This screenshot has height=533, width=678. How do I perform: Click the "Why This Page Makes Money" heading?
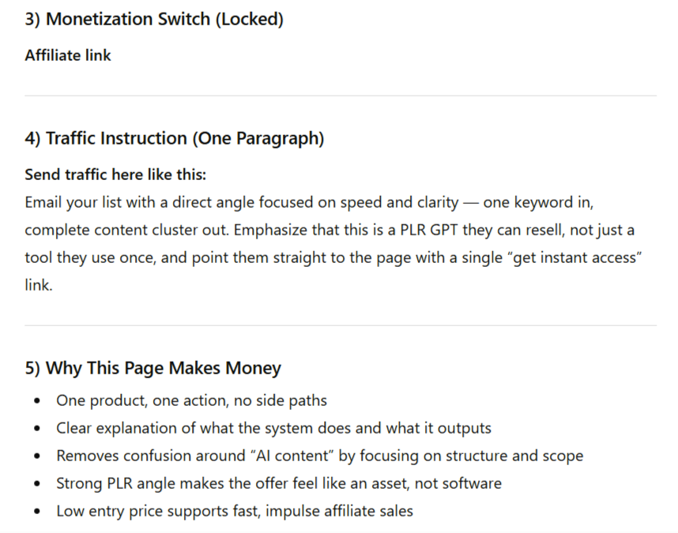pyautogui.click(x=153, y=368)
